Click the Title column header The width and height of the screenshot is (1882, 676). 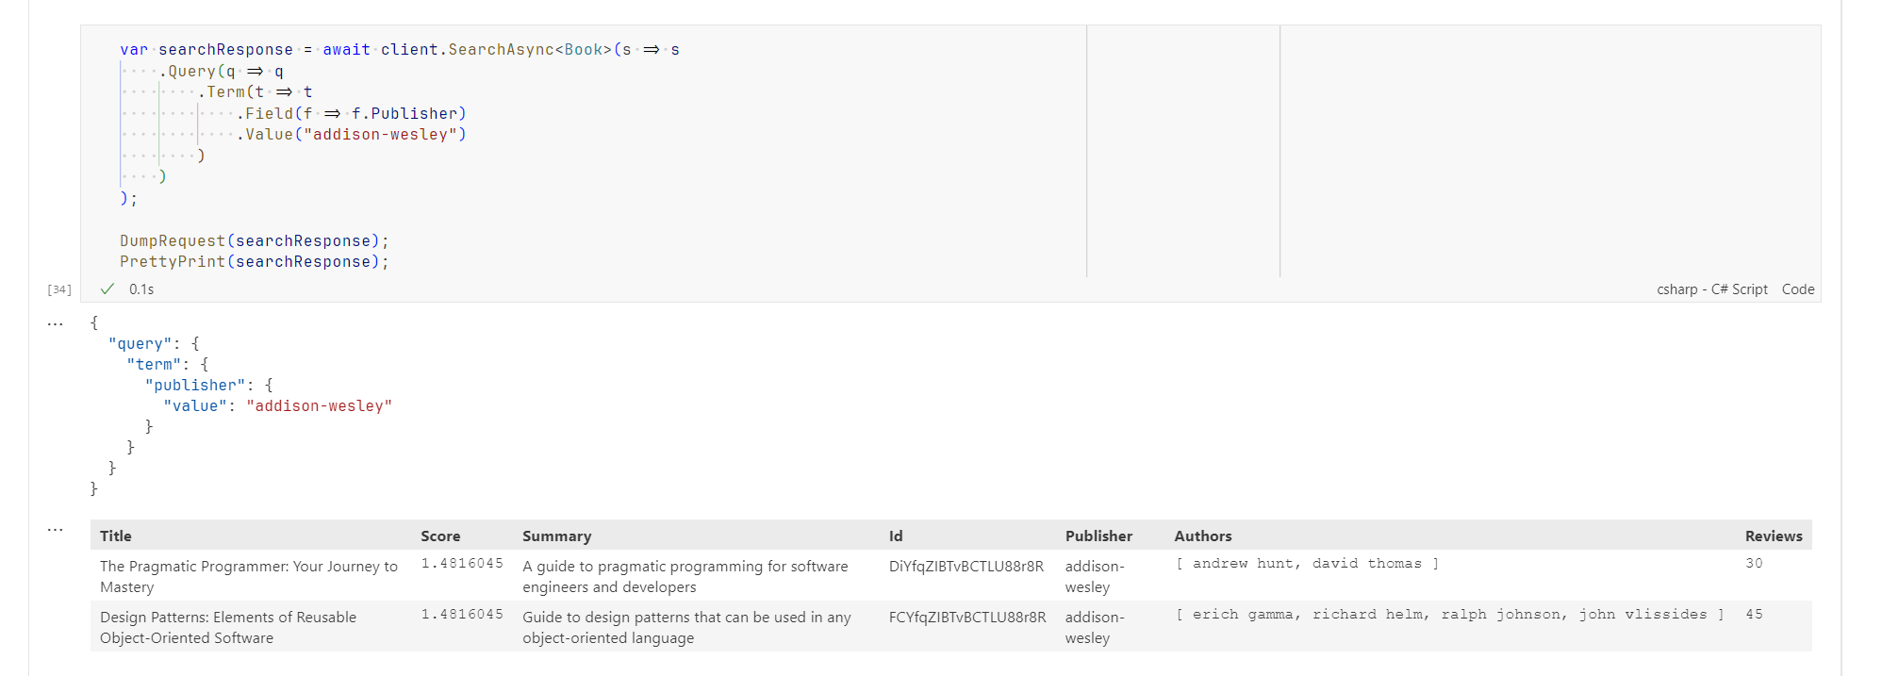coord(116,536)
